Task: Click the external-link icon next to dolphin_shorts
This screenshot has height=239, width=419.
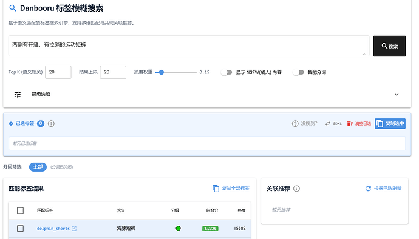Action: tap(74, 228)
